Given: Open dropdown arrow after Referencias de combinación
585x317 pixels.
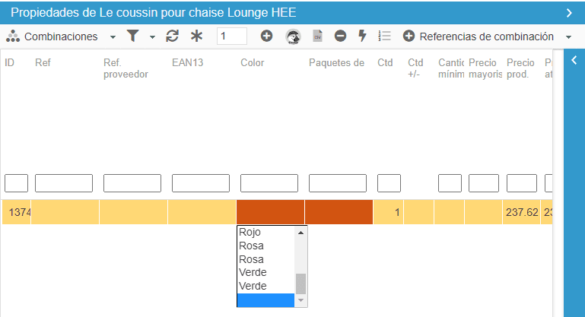Looking at the screenshot, I should click(x=568, y=36).
